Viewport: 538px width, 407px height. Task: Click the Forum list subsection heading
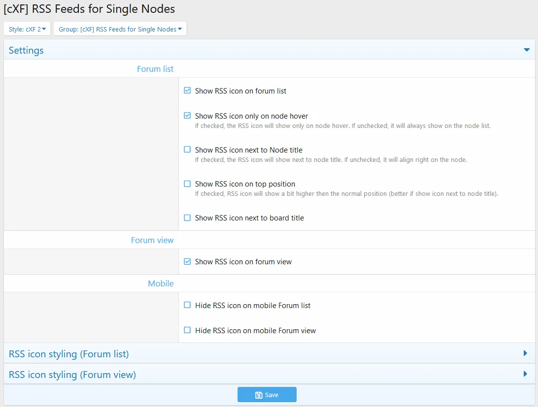155,69
